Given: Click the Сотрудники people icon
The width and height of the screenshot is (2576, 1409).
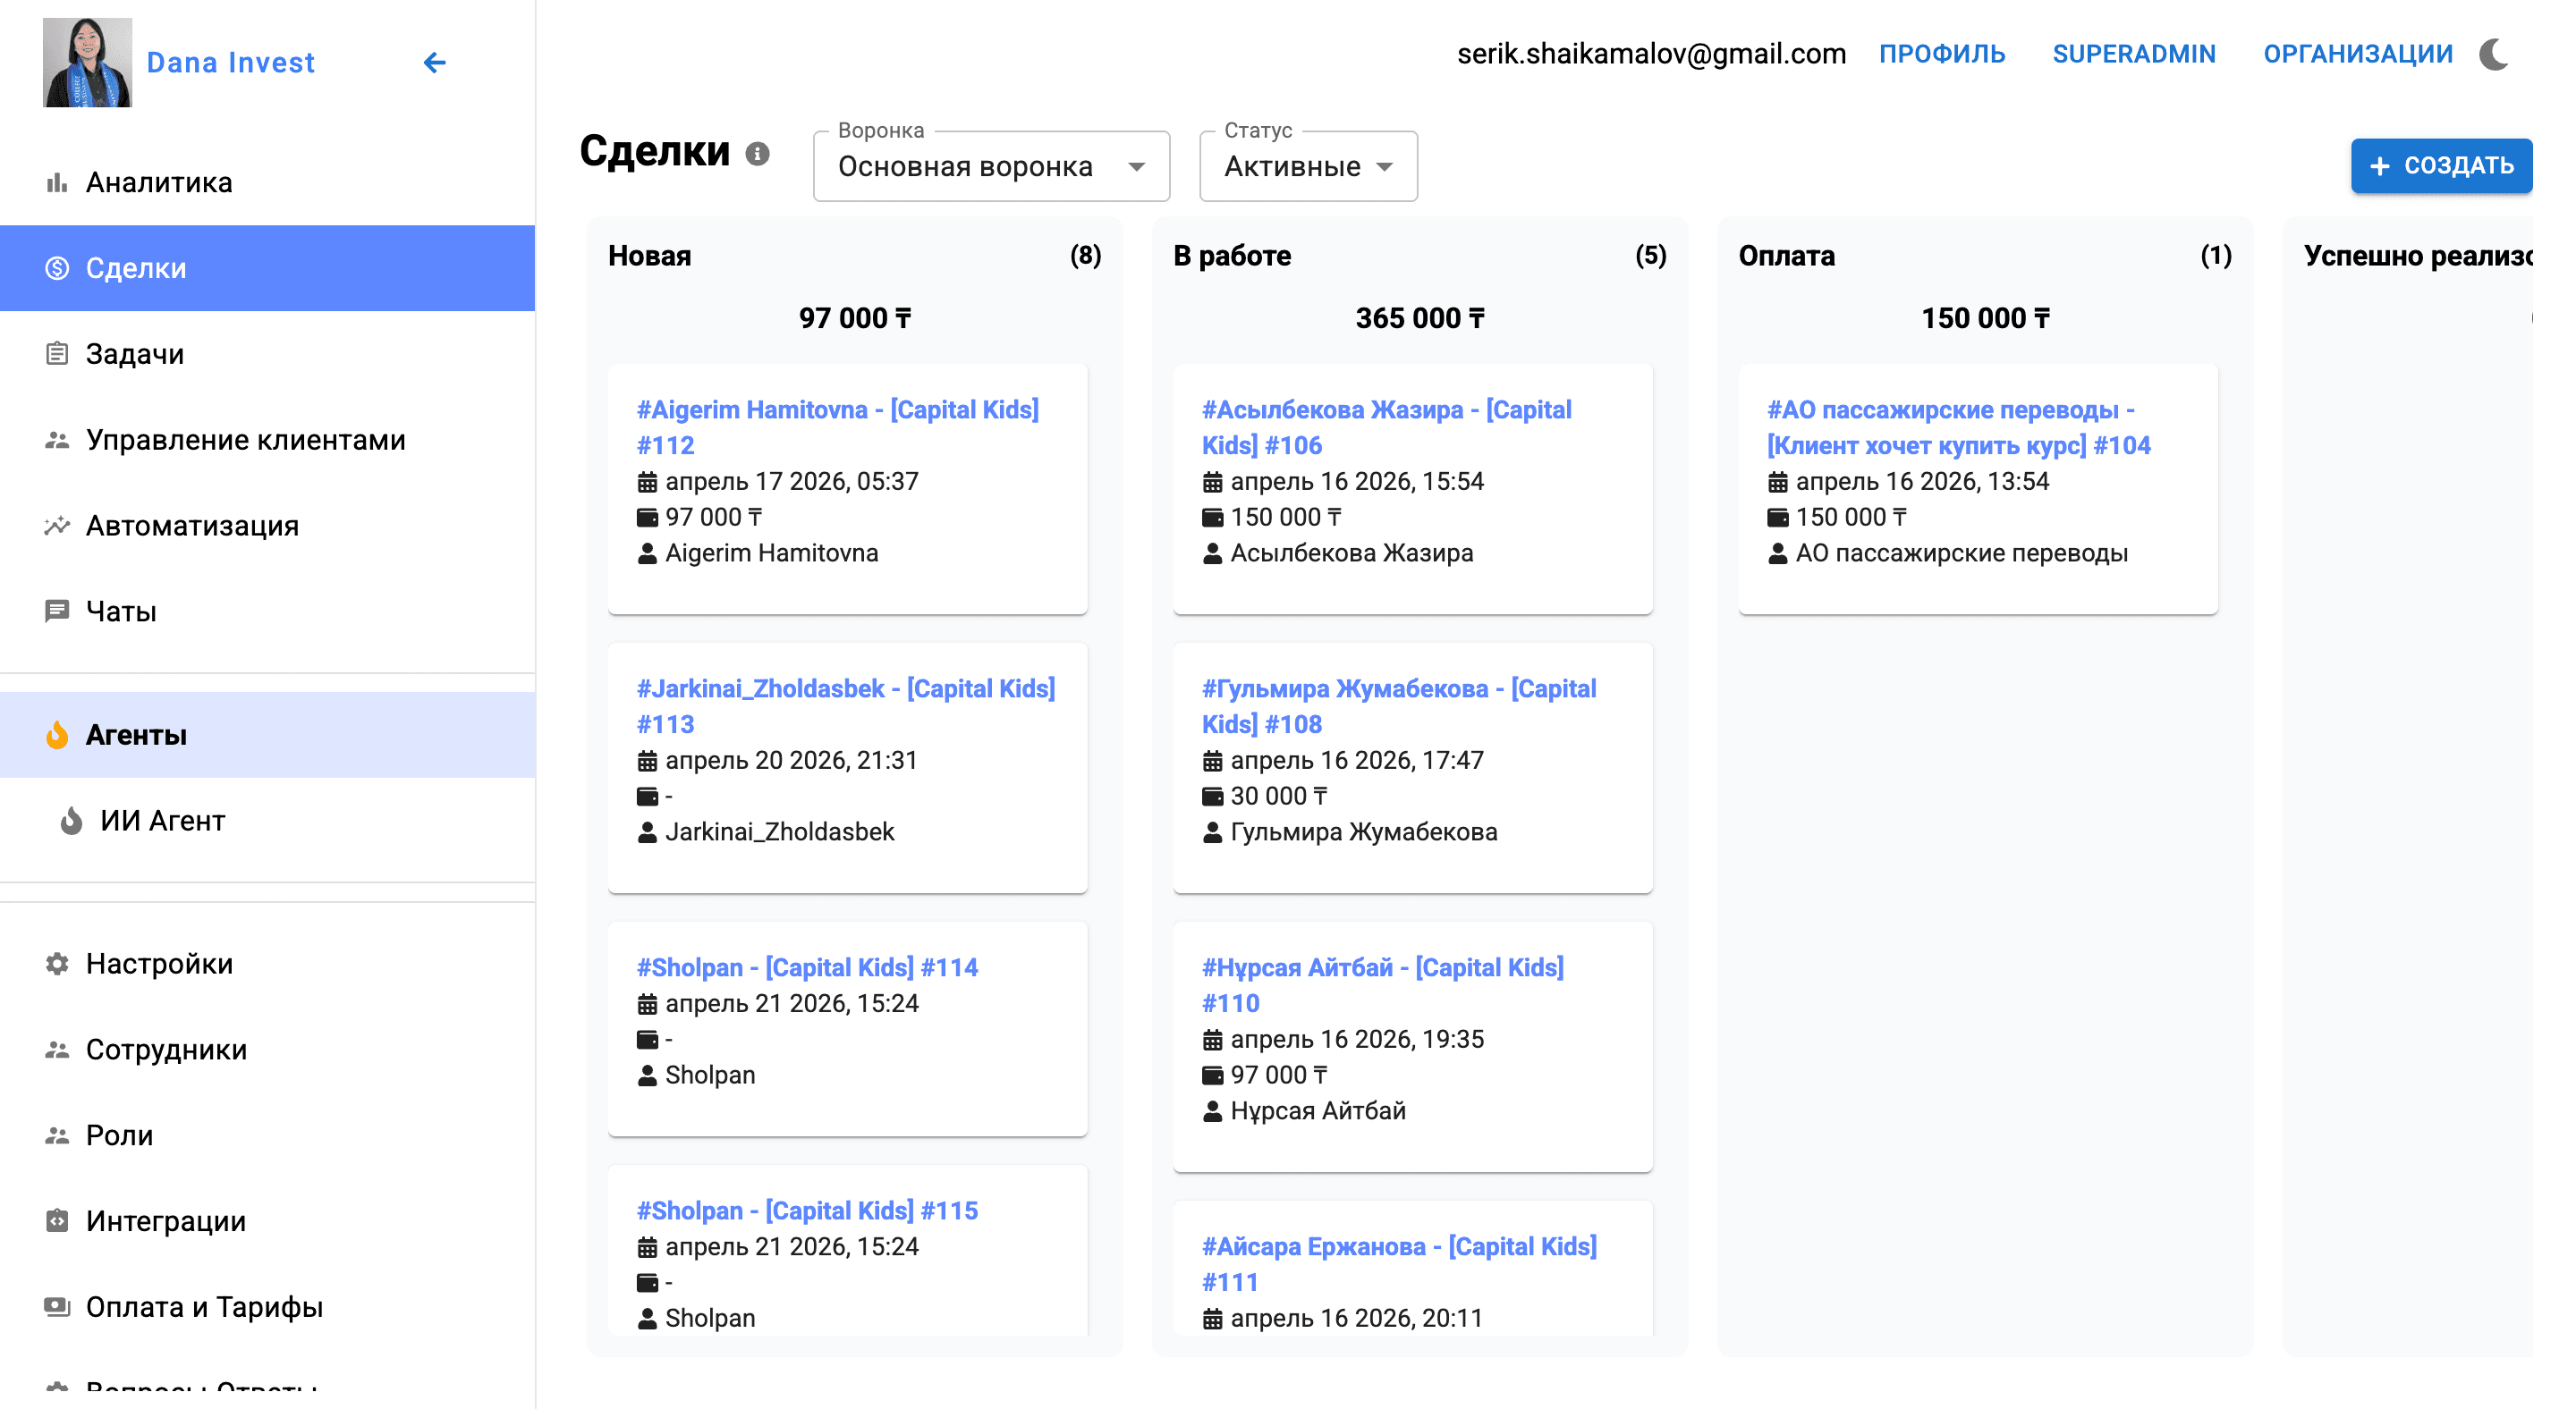Looking at the screenshot, I should tap(57, 1050).
